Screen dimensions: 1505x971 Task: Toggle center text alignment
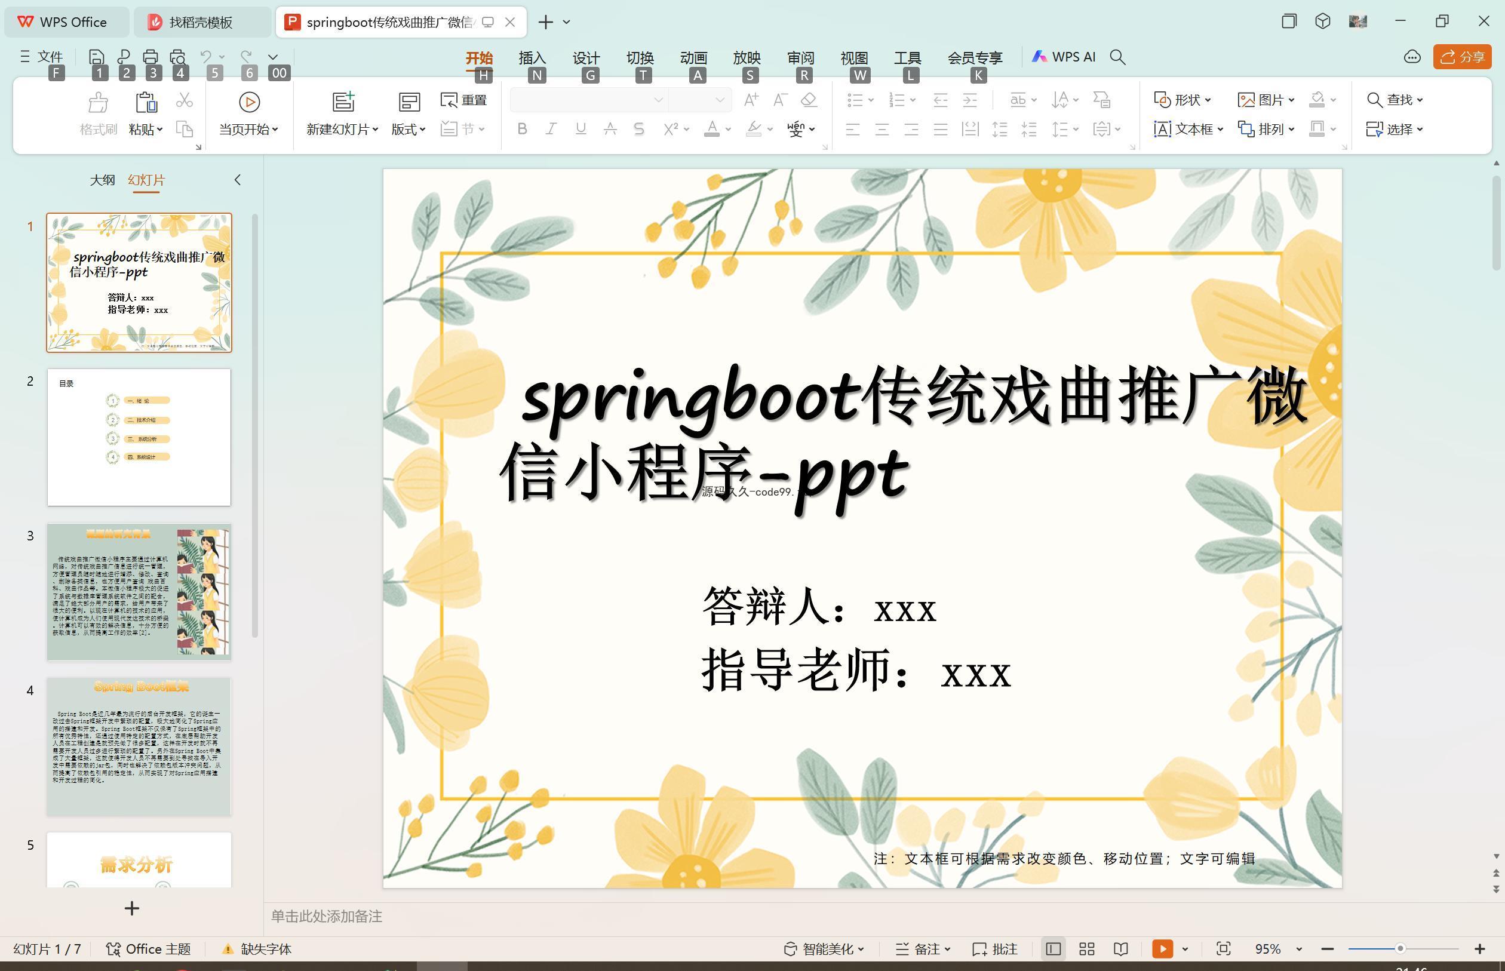(x=881, y=129)
